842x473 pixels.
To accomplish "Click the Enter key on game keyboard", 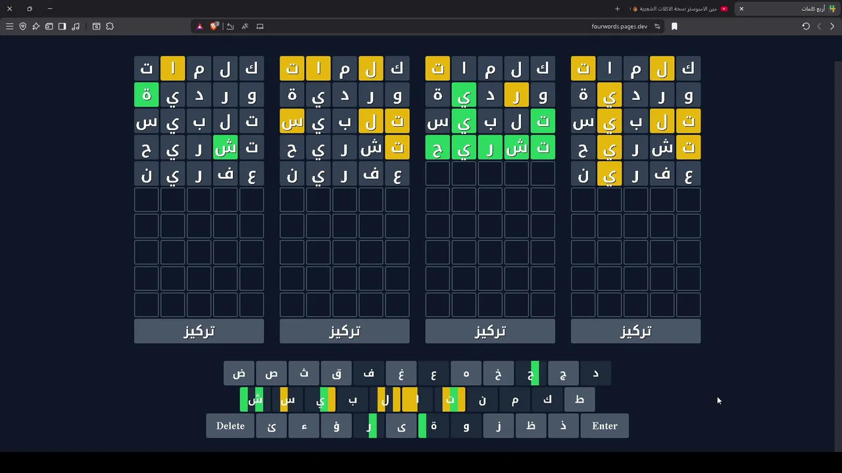I will (605, 426).
